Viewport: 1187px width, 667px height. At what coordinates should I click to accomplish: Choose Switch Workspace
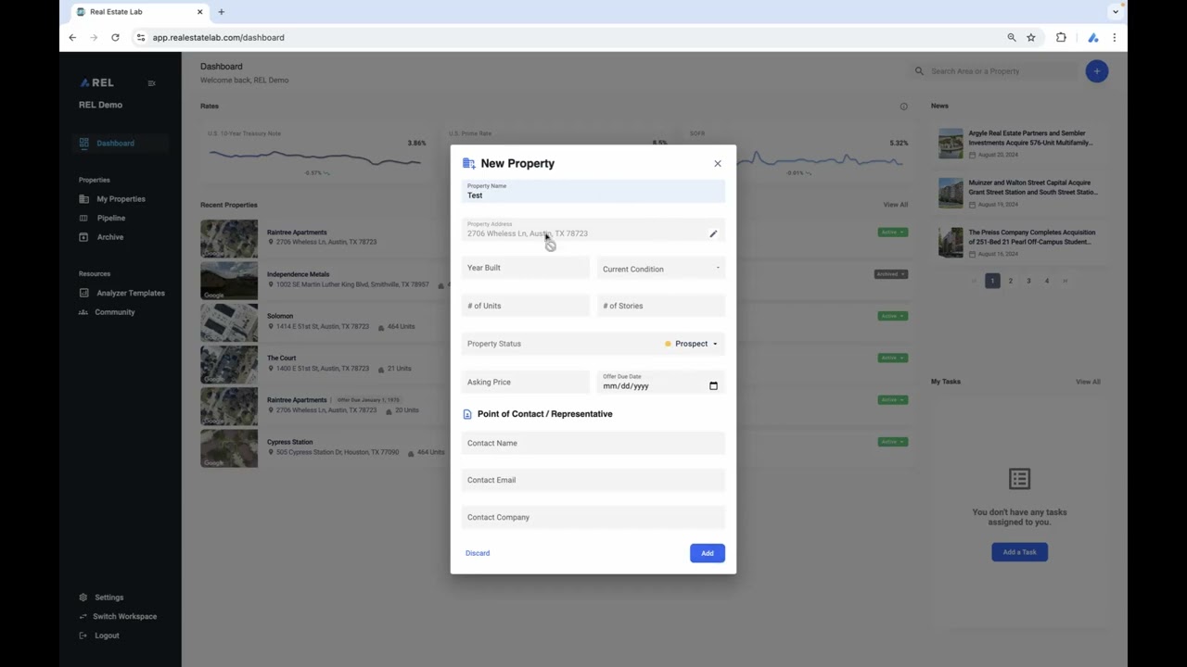(x=124, y=616)
